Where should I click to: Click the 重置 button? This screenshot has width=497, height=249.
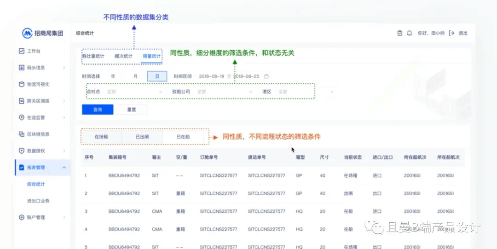(x=132, y=110)
